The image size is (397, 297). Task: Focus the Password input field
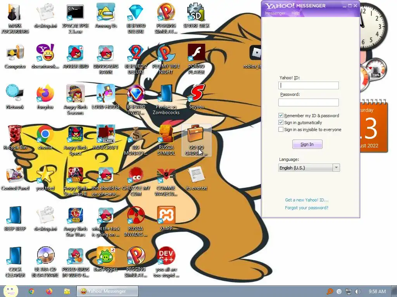tap(308, 102)
